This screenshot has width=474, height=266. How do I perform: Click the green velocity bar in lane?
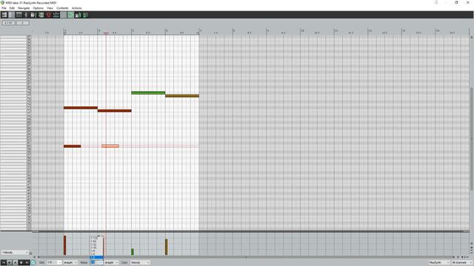pyautogui.click(x=133, y=252)
